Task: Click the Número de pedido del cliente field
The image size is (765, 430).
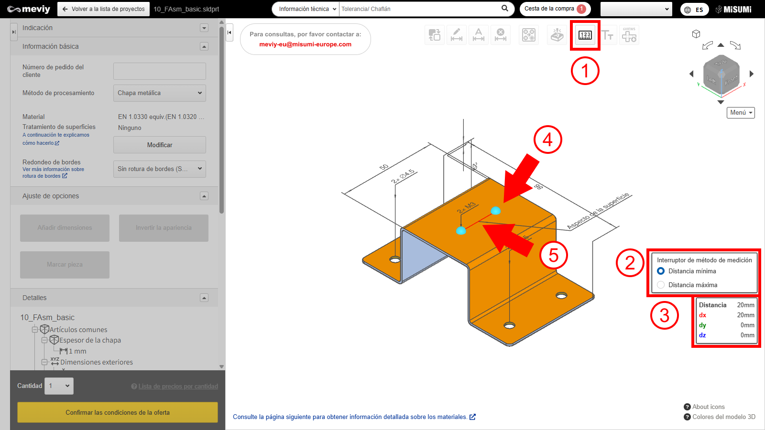Action: point(159,71)
